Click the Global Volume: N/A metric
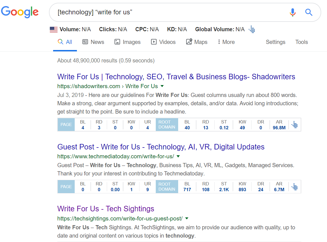Viewport: 327px width, 242px height. click(x=220, y=29)
